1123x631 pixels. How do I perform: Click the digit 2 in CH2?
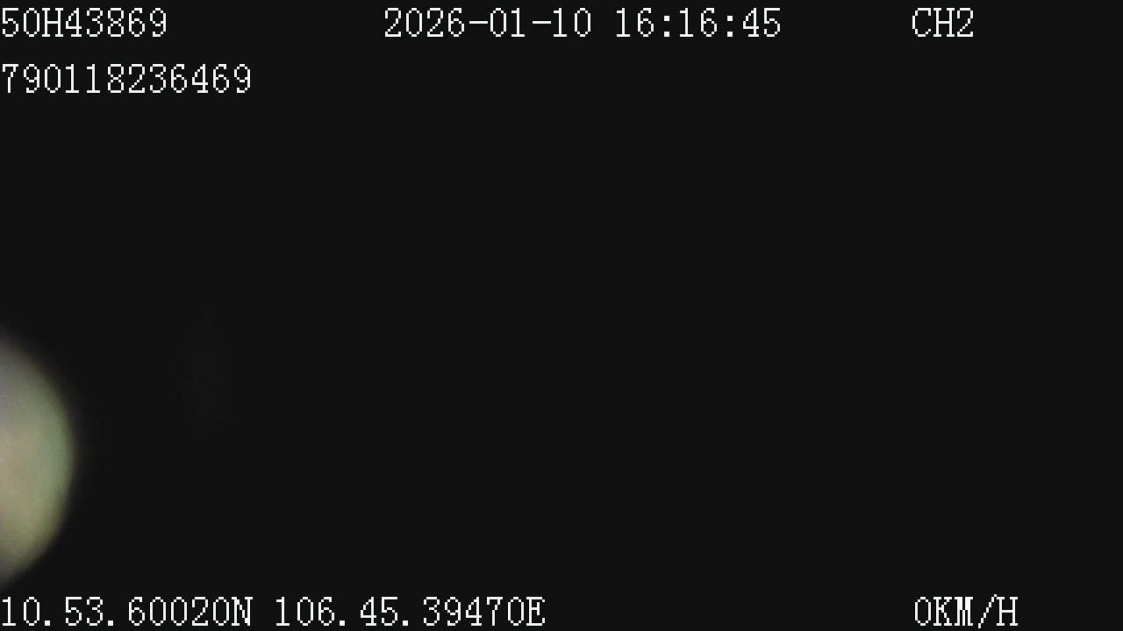(x=965, y=23)
